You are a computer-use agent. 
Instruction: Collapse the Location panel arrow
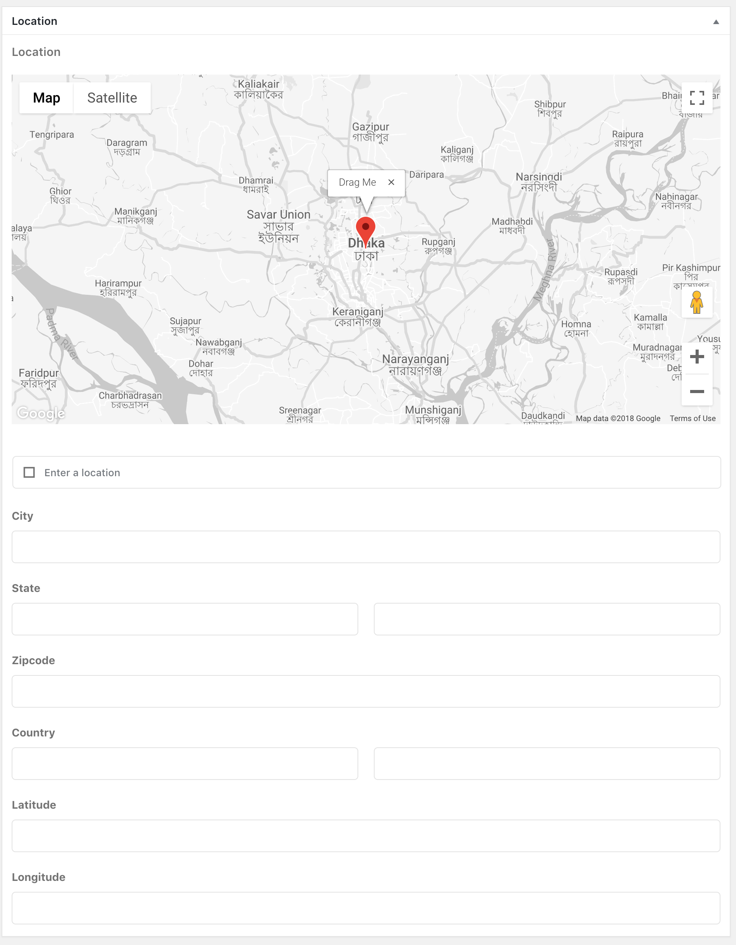(716, 22)
